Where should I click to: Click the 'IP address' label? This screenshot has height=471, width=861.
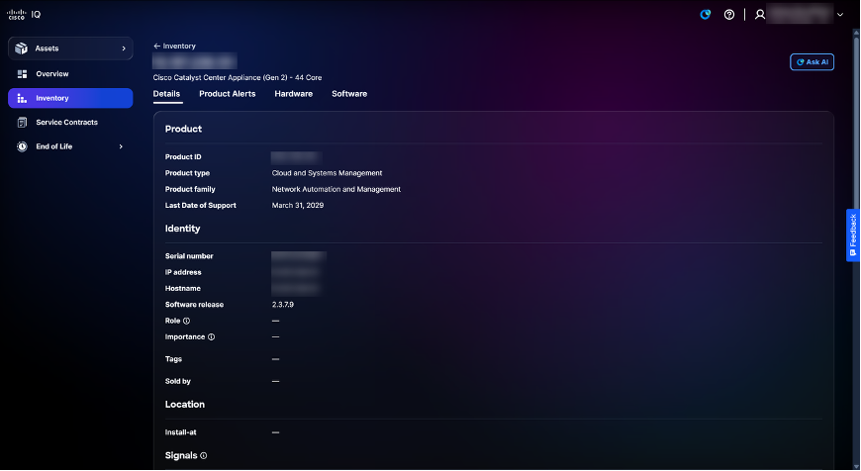pos(183,272)
